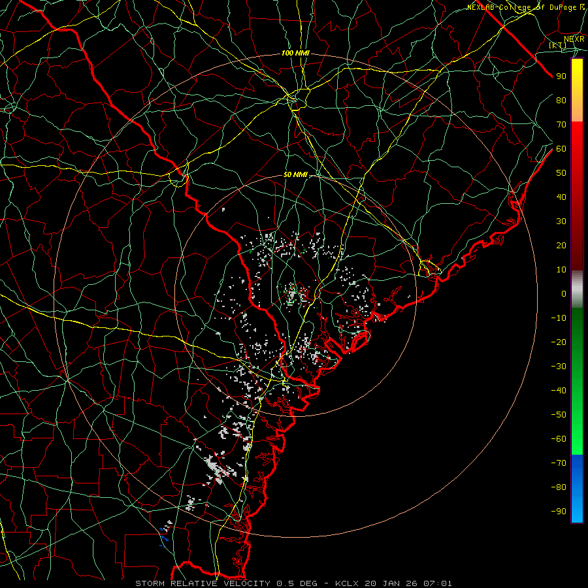Click the gray zero-velocity segment of color bar

(x=577, y=289)
